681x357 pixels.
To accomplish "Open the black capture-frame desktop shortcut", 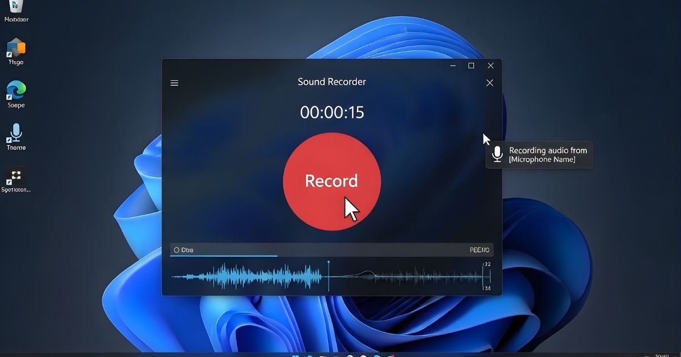I will click(16, 176).
